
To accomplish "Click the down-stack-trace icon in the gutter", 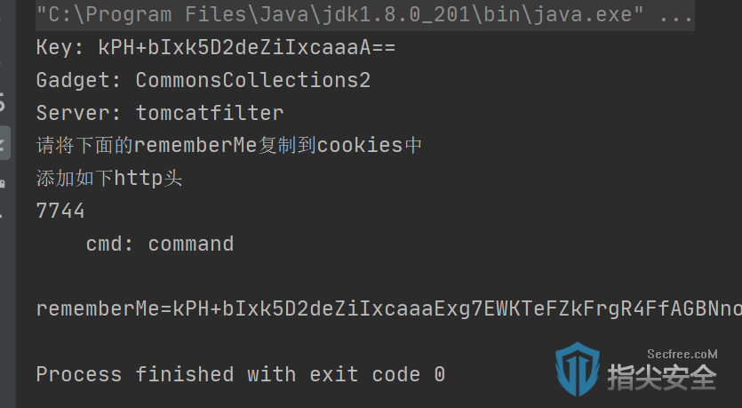I will coord(2,61).
